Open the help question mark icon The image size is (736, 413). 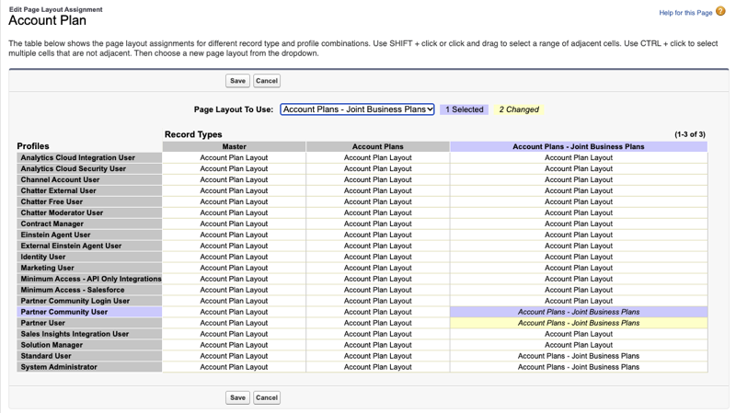pyautogui.click(x=720, y=12)
